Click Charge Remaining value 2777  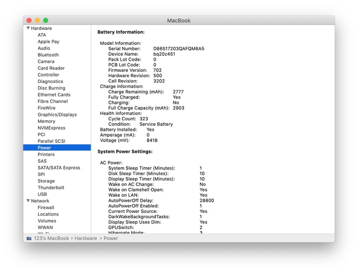(178, 92)
